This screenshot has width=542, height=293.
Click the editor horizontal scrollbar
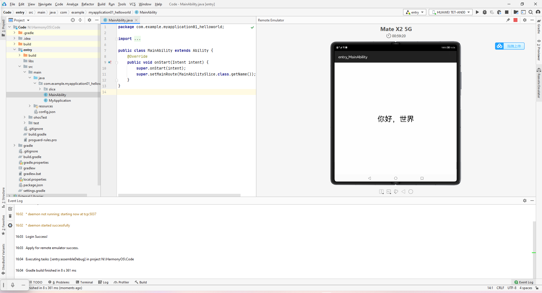tap(179, 195)
